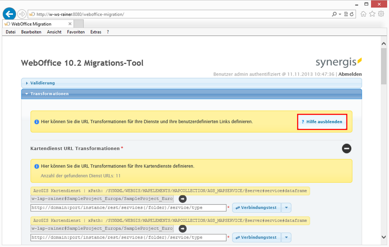Open the Extras menu
This screenshot has height=247, width=389.
pos(96,32)
